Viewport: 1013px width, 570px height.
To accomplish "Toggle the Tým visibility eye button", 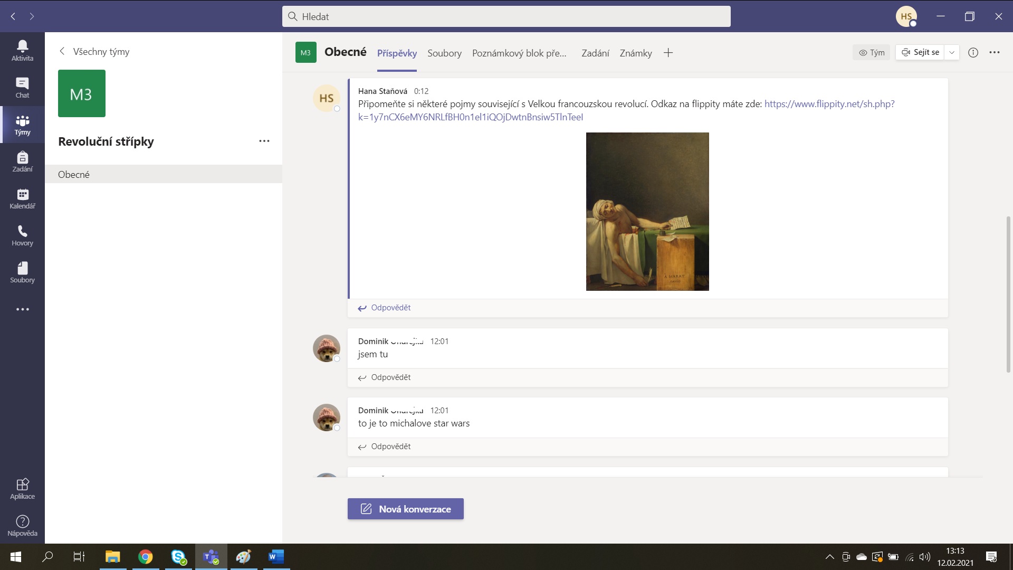I will 872,52.
